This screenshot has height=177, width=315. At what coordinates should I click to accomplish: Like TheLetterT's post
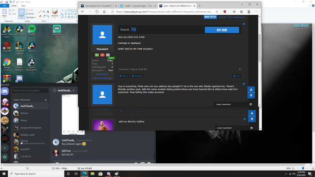point(237,76)
